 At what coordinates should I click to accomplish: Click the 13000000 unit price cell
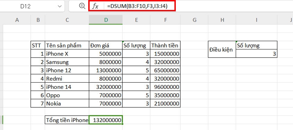point(106,70)
